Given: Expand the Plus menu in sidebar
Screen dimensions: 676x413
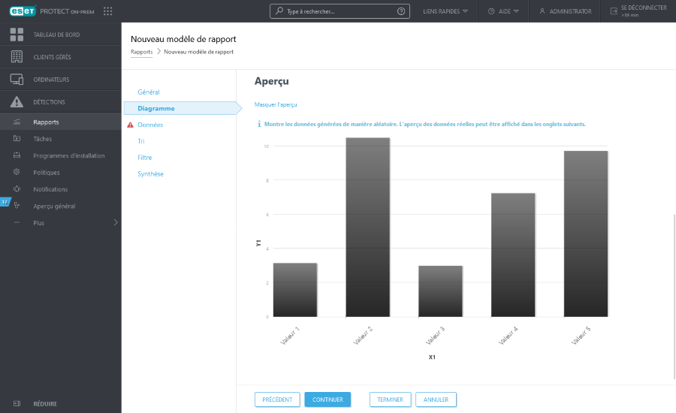Looking at the screenshot, I should coord(60,223).
